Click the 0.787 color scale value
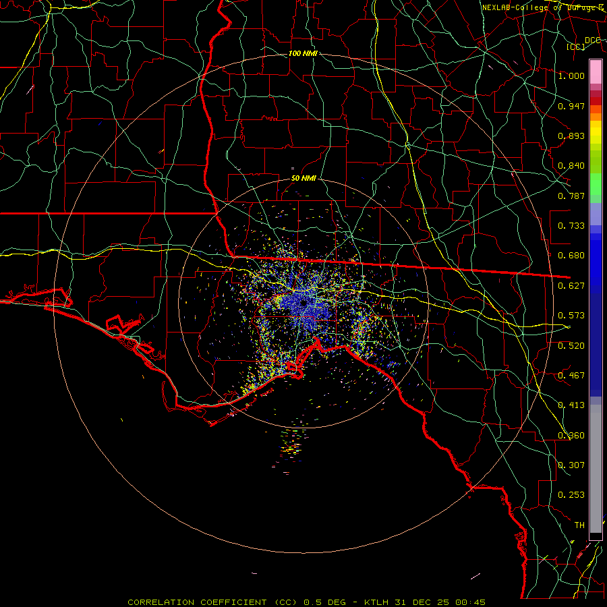607x607 pixels. [x=571, y=196]
